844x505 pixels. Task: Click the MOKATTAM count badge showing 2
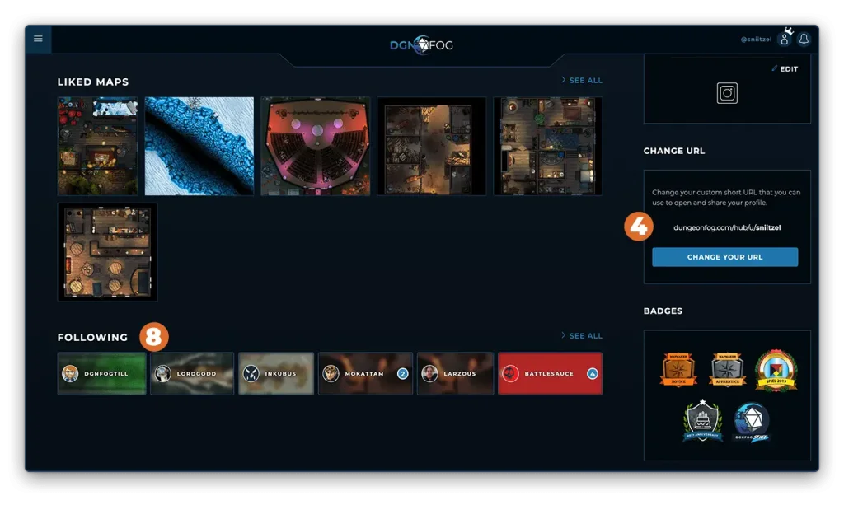tap(402, 374)
